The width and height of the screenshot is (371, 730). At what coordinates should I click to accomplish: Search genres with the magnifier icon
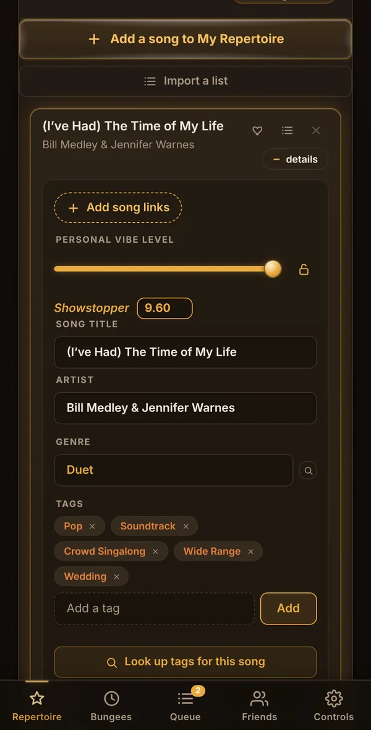pyautogui.click(x=308, y=471)
